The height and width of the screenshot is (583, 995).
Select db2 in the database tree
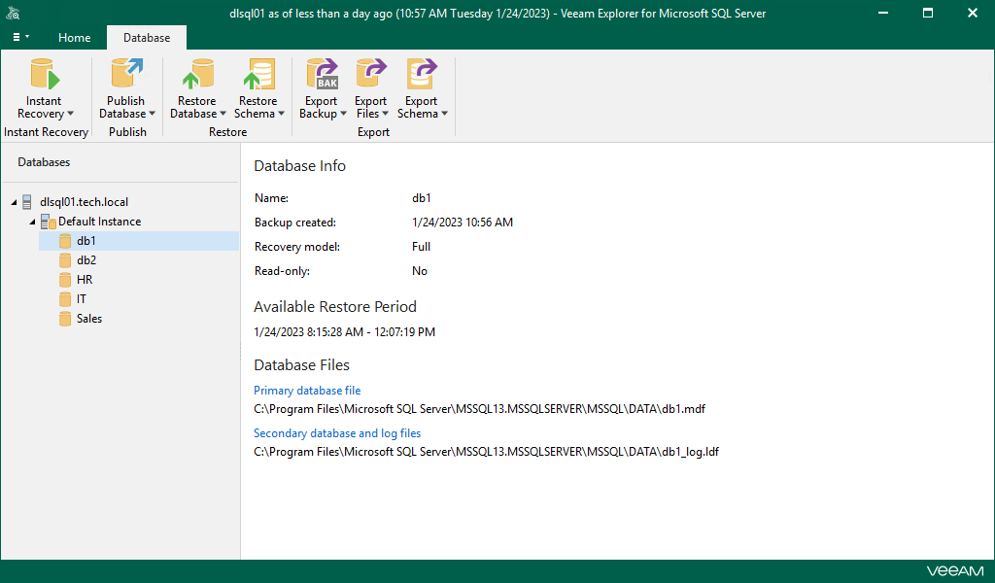(86, 260)
